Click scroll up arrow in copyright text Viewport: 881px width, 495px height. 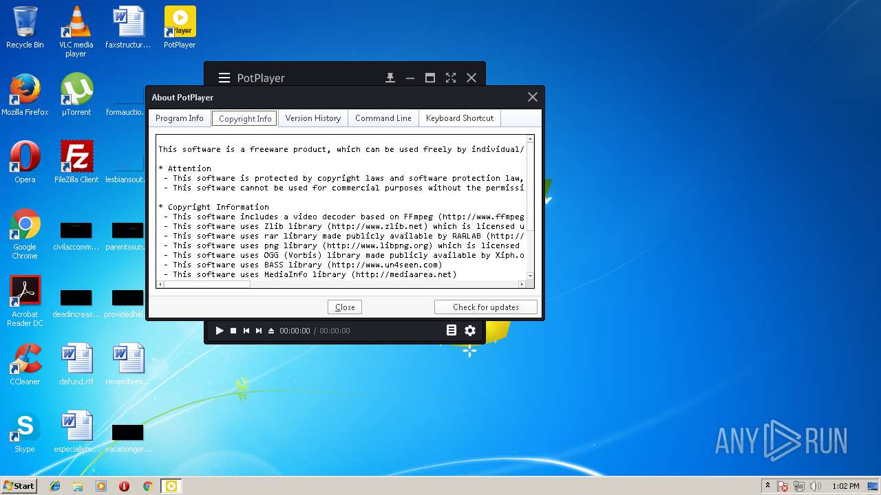coord(531,140)
